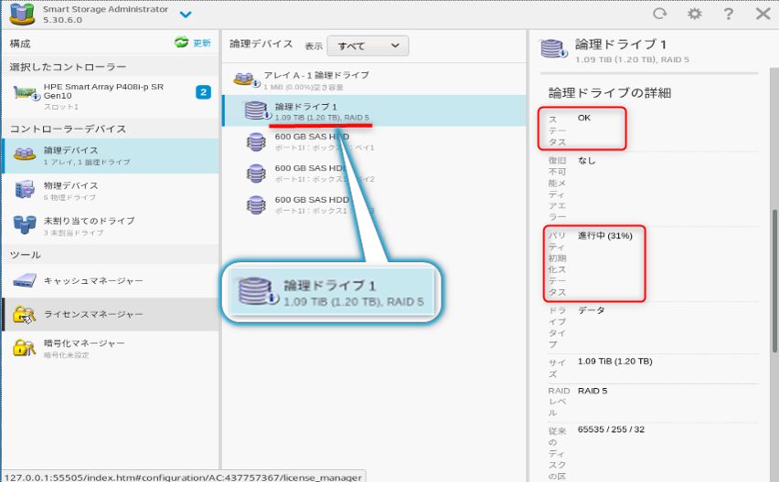Select the third 600 GB SAS HDD
This screenshot has width=779, height=482.
point(374,204)
